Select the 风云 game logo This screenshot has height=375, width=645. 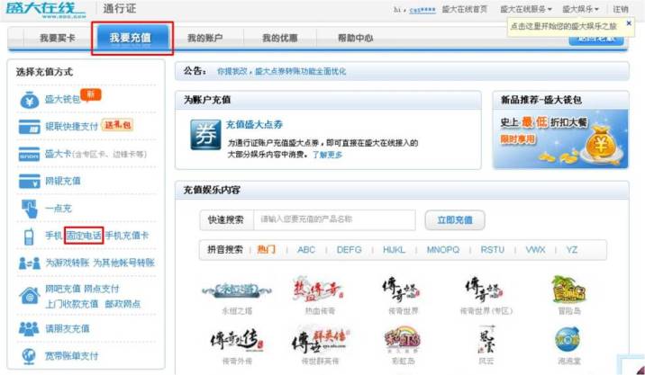point(487,340)
